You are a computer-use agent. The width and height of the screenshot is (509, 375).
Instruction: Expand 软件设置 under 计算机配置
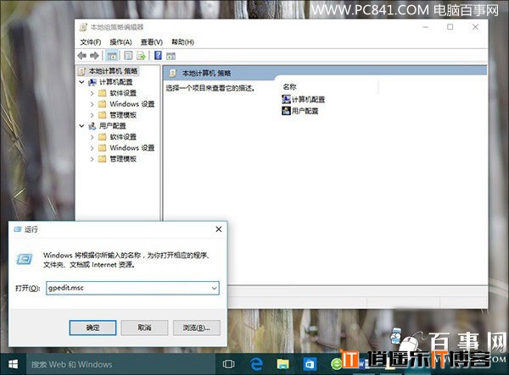pos(92,93)
